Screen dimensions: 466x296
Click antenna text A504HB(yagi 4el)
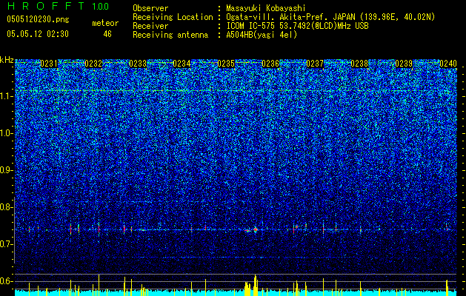[262, 35]
